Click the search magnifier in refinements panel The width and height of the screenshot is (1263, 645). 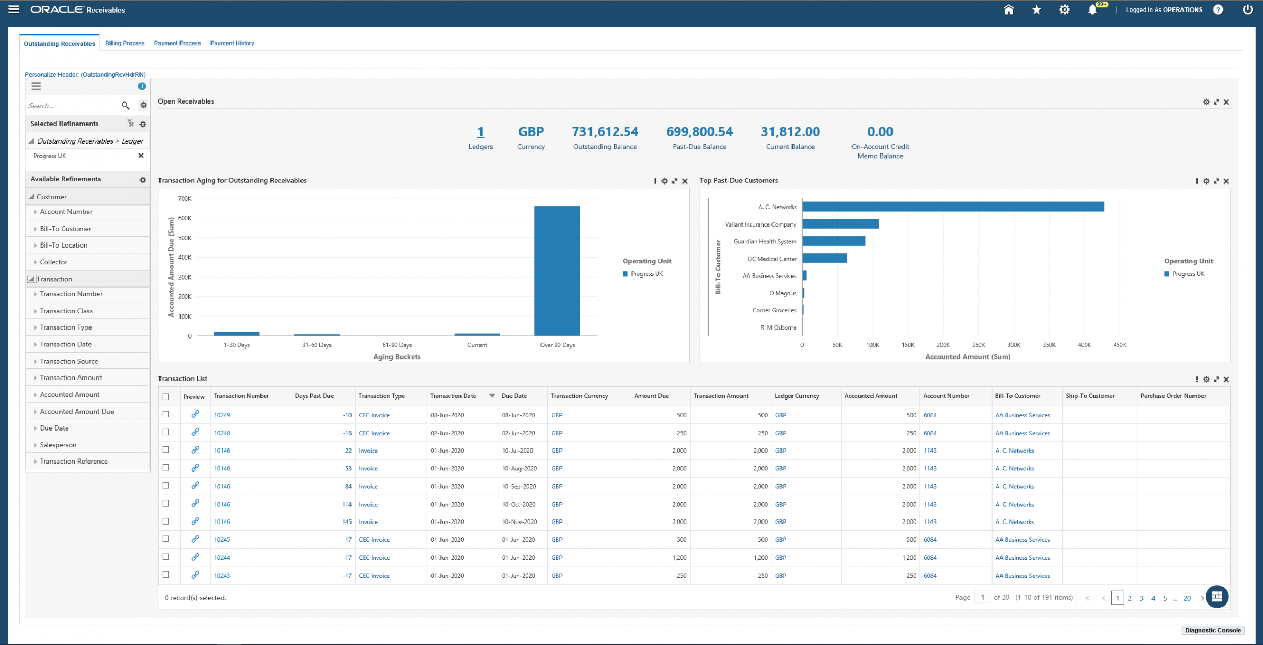(x=126, y=105)
